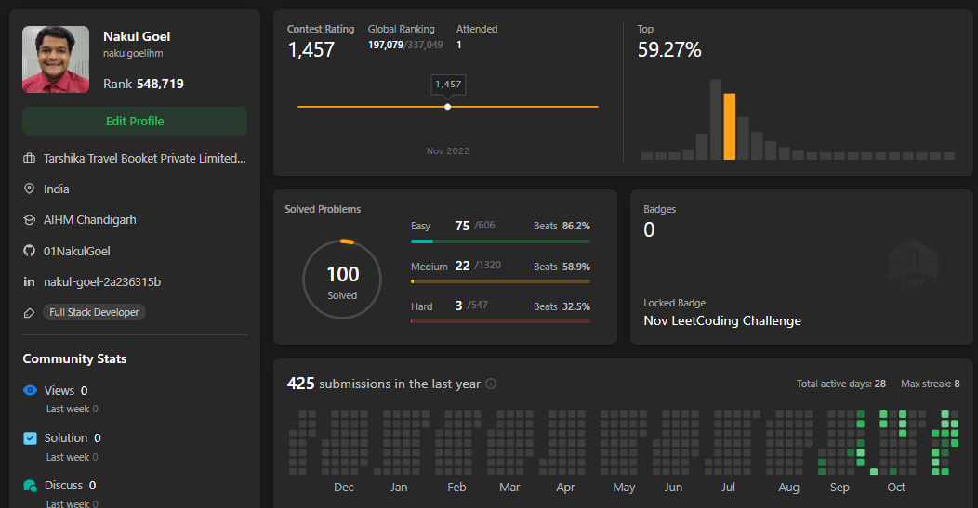
Task: Click the 1,457 rating point on chart
Action: pyautogui.click(x=448, y=107)
